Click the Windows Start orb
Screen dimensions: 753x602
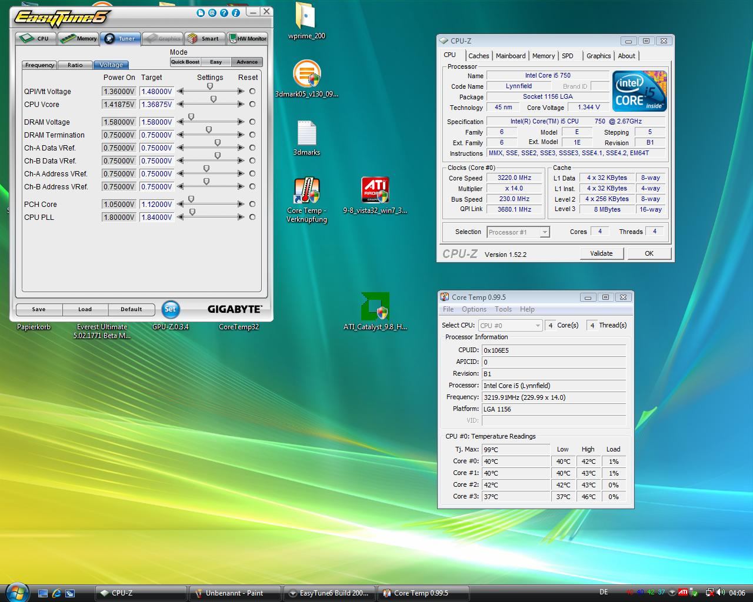[x=16, y=592]
